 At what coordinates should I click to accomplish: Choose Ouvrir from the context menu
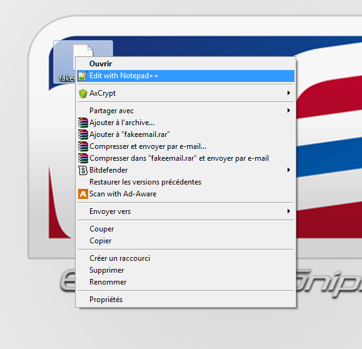tap(186, 64)
